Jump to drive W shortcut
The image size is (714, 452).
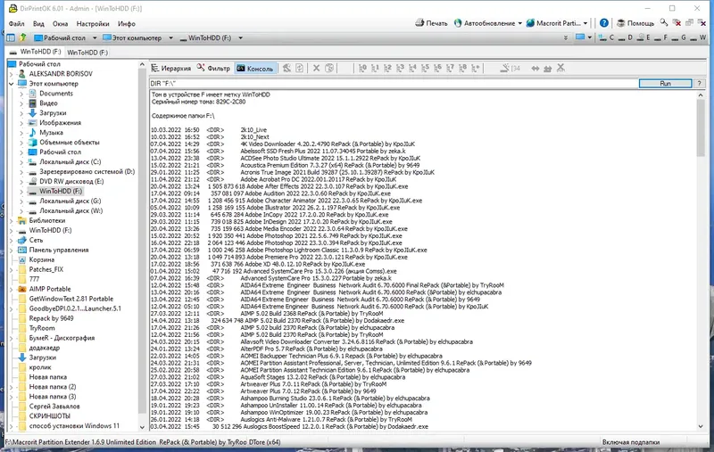pos(698,37)
